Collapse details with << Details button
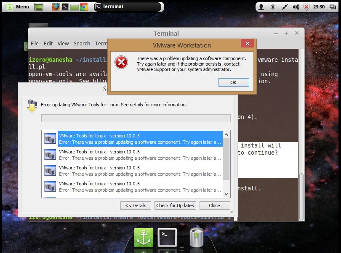 [136, 206]
